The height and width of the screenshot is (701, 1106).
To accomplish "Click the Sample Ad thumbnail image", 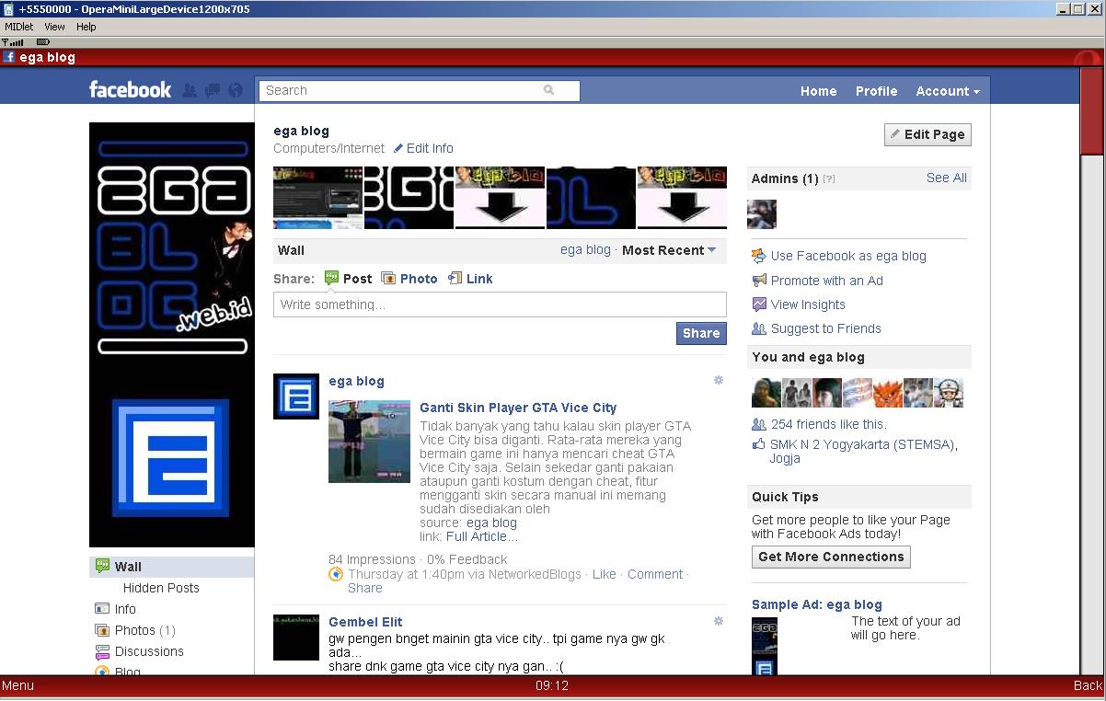I will coord(765,645).
